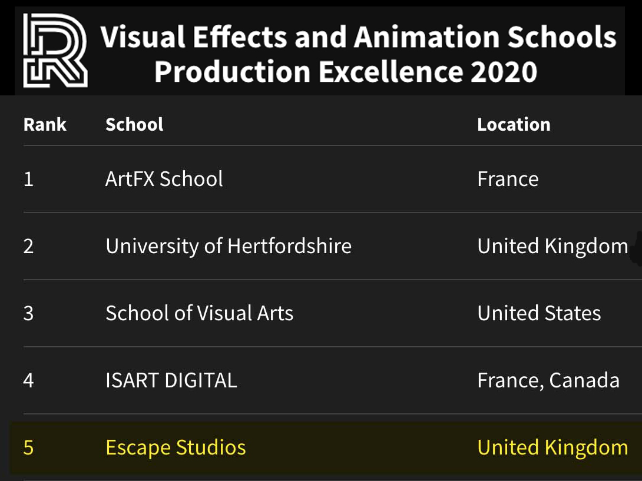642x481 pixels.
Task: Click the R maze logo icon
Action: pos(55,51)
